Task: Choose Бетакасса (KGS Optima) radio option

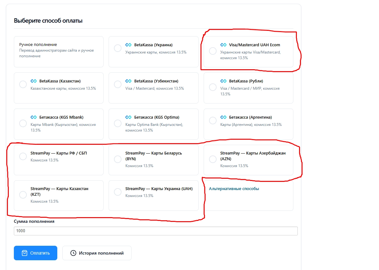Action: tap(118, 123)
